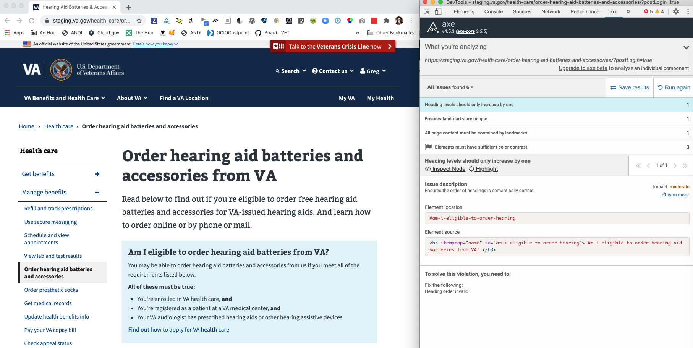The width and height of the screenshot is (693, 348).
Task: Bookmark this page with the star icon
Action: [x=139, y=21]
